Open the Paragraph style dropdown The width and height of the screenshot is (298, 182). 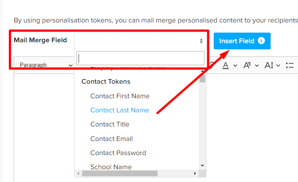(46, 65)
